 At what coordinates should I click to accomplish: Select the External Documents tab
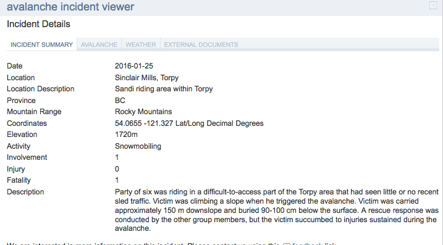[x=201, y=44]
